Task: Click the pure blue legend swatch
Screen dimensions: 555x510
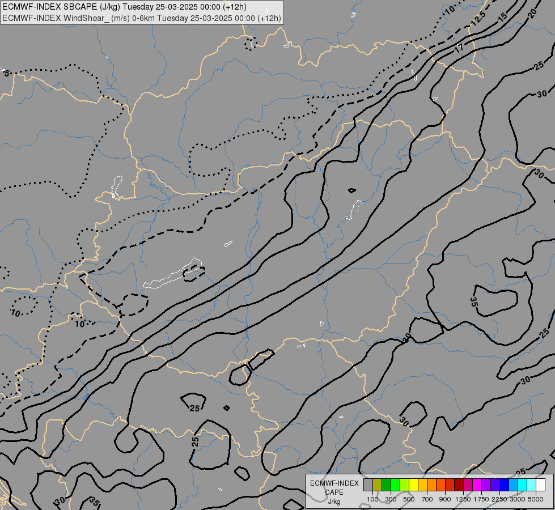Action: tap(504, 484)
